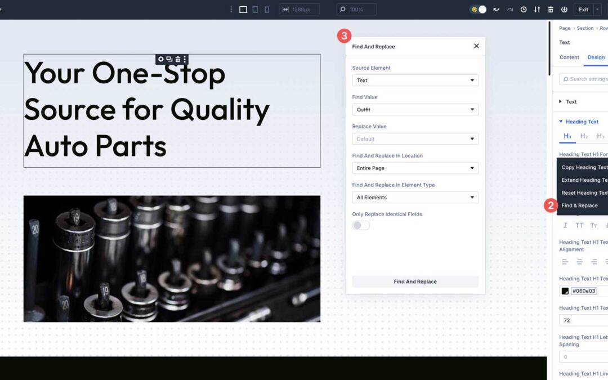Expand the Text settings group
This screenshot has height=380, width=608.
coord(571,102)
